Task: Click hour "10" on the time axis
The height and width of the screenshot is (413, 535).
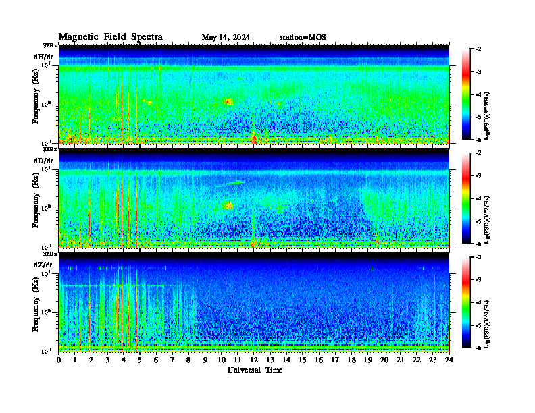Action: 222,360
